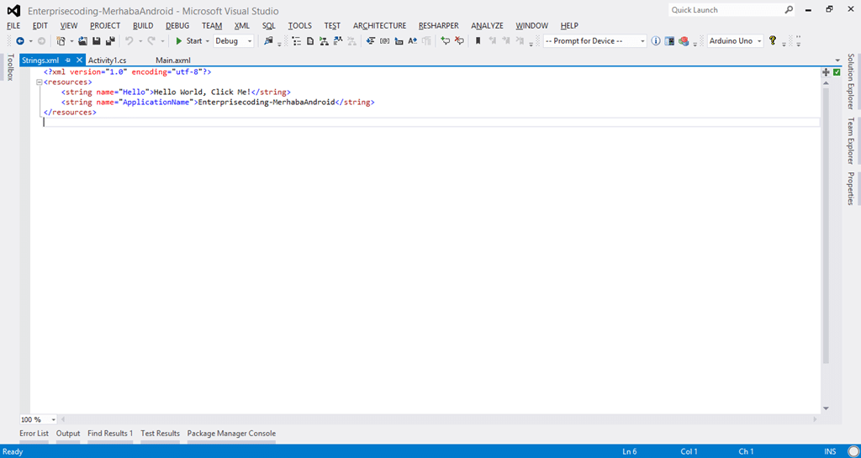
Task: Start debugging with the green Start button
Action: point(189,41)
